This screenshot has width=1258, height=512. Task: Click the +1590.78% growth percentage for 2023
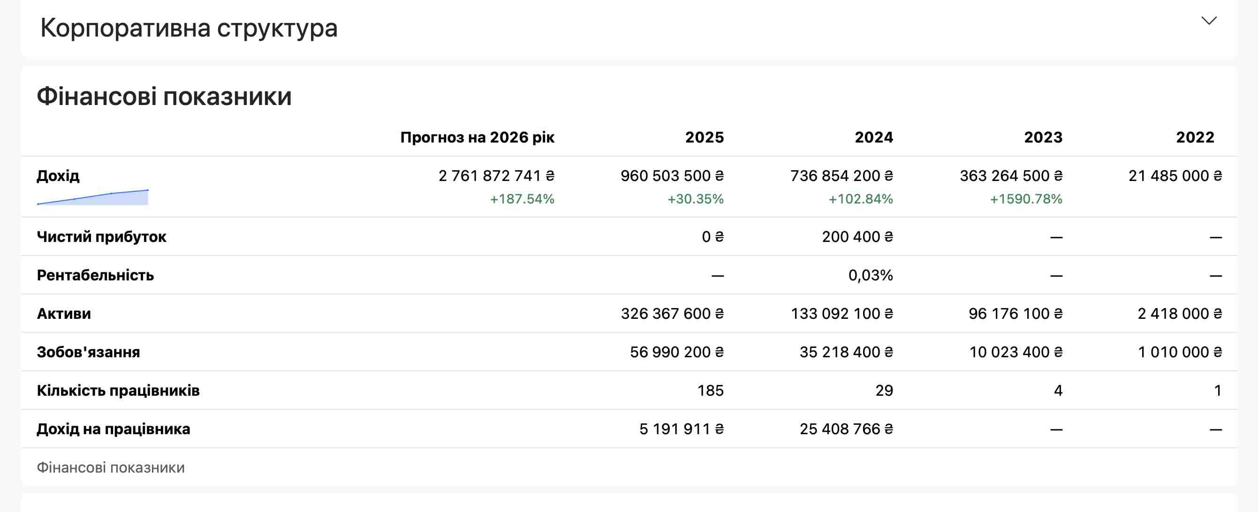click(x=1025, y=199)
